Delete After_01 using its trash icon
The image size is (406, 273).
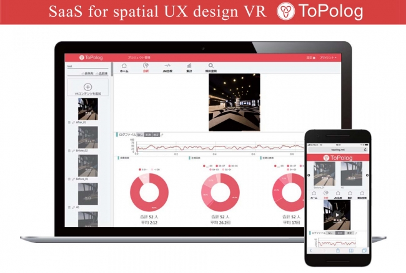pyautogui.click(x=69, y=122)
